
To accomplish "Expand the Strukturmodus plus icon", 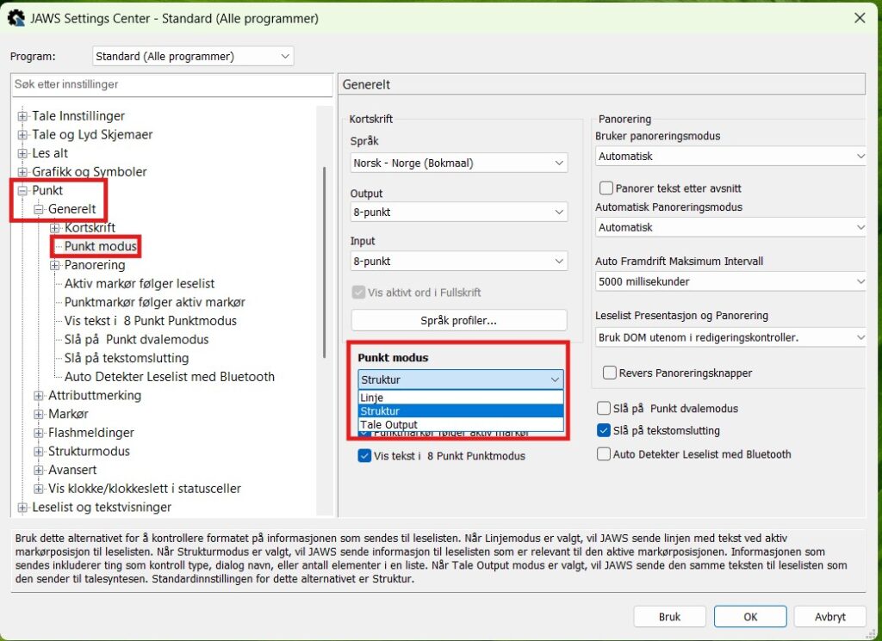I will pos(38,452).
